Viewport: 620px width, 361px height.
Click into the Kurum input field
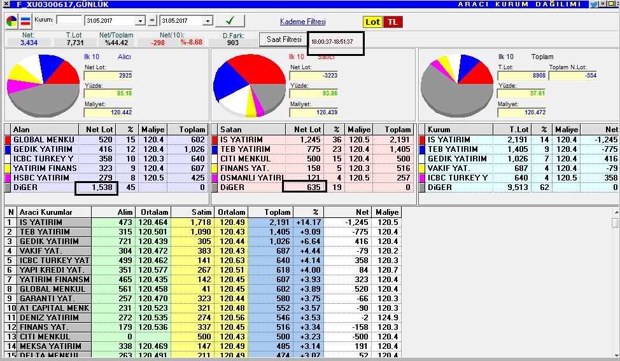(x=69, y=20)
